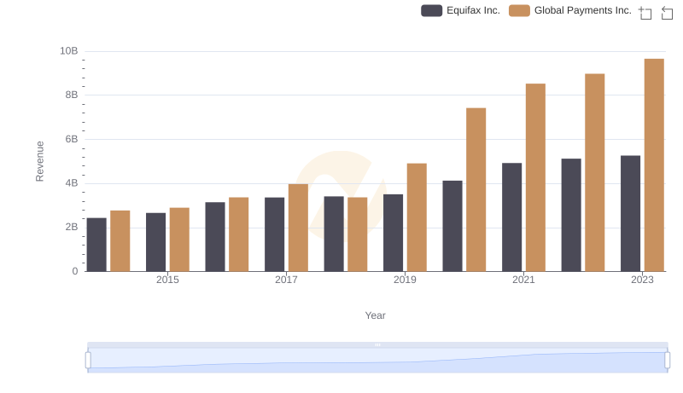Screen dimensions: 683x393
Task: Click the 10B y-axis label
Action: point(69,51)
